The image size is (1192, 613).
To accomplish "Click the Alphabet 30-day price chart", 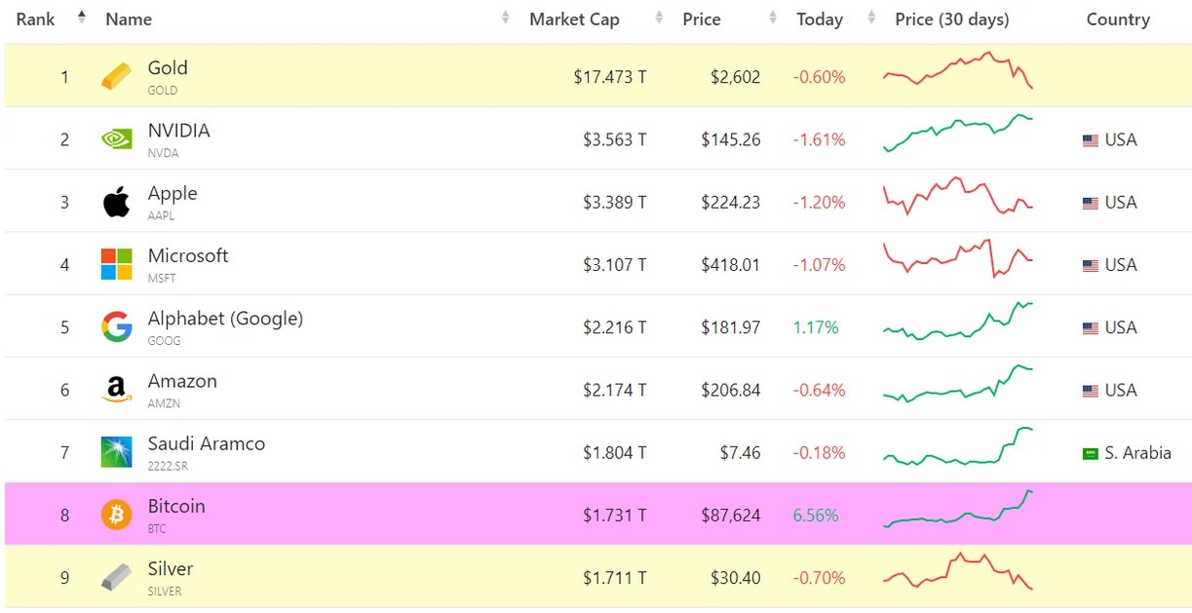I will [x=957, y=321].
